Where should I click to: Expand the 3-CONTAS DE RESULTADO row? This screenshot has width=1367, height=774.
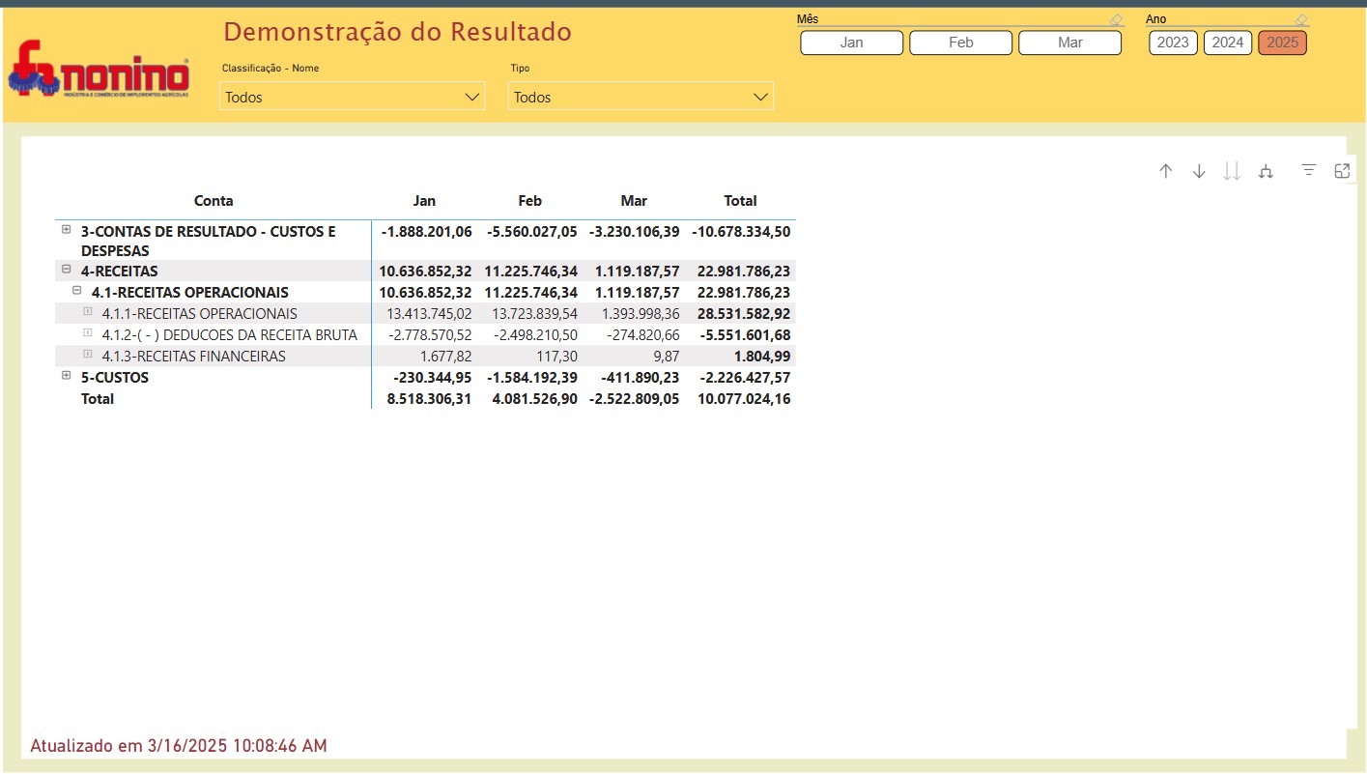click(67, 230)
